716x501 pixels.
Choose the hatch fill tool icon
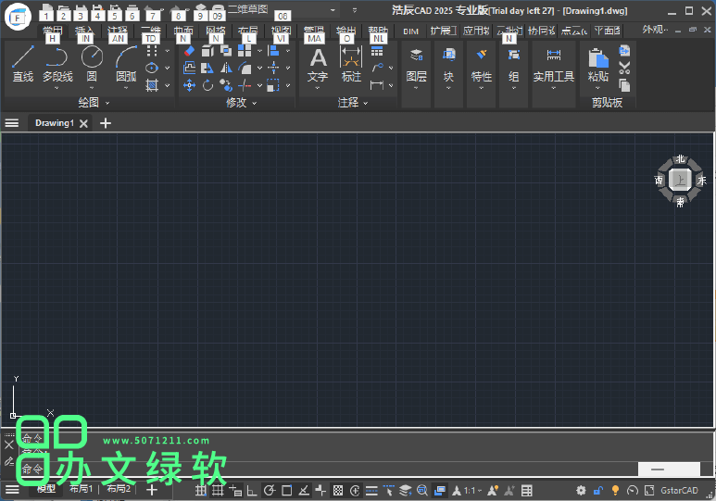click(x=152, y=85)
